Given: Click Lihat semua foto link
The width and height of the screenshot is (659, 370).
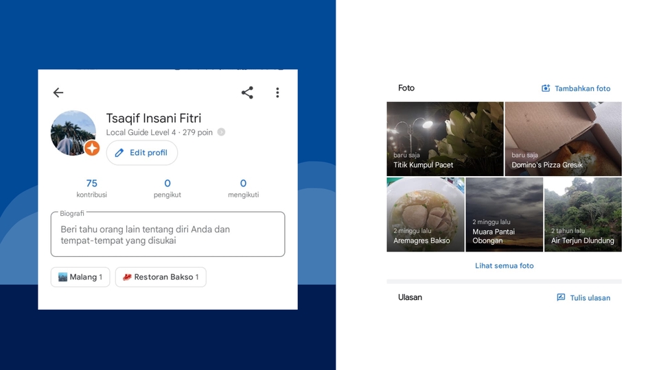Looking at the screenshot, I should coord(505,266).
